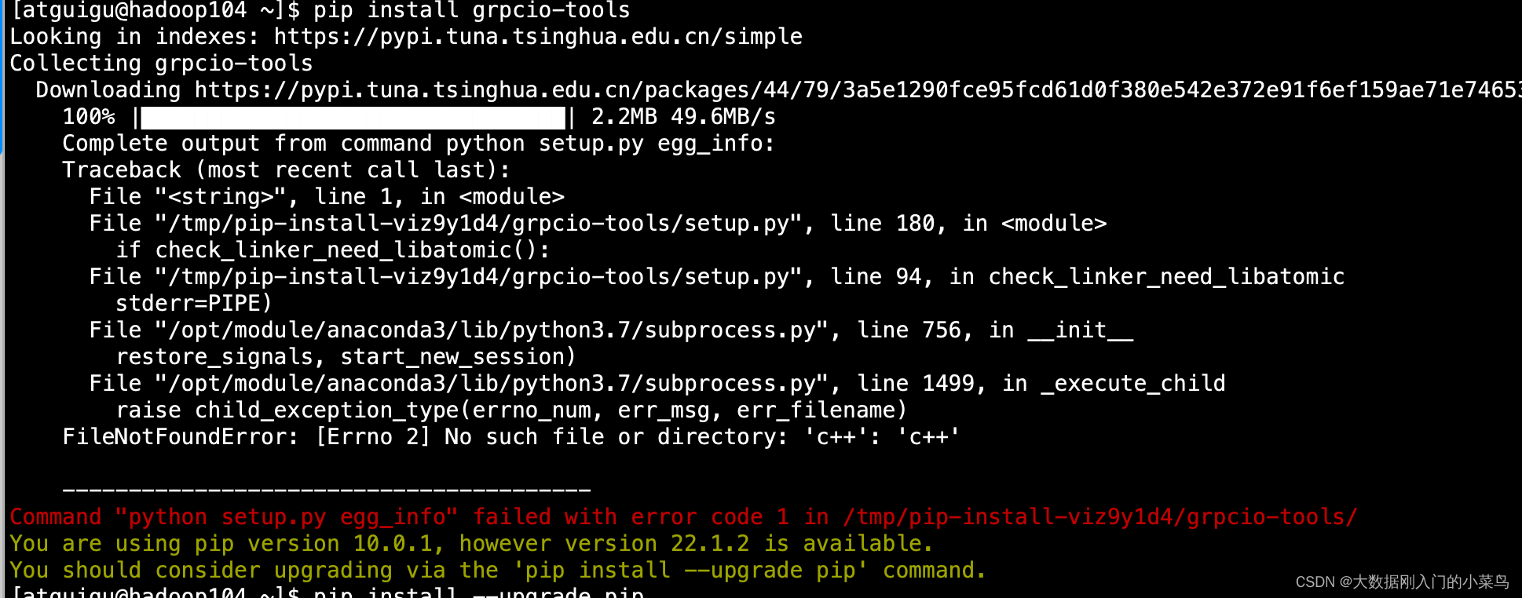Click the red 'Command "python setup.py egg_info" failed' line
This screenshot has height=598, width=1522.
(x=683, y=517)
